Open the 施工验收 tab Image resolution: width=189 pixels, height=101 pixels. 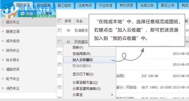(x=64, y=5)
